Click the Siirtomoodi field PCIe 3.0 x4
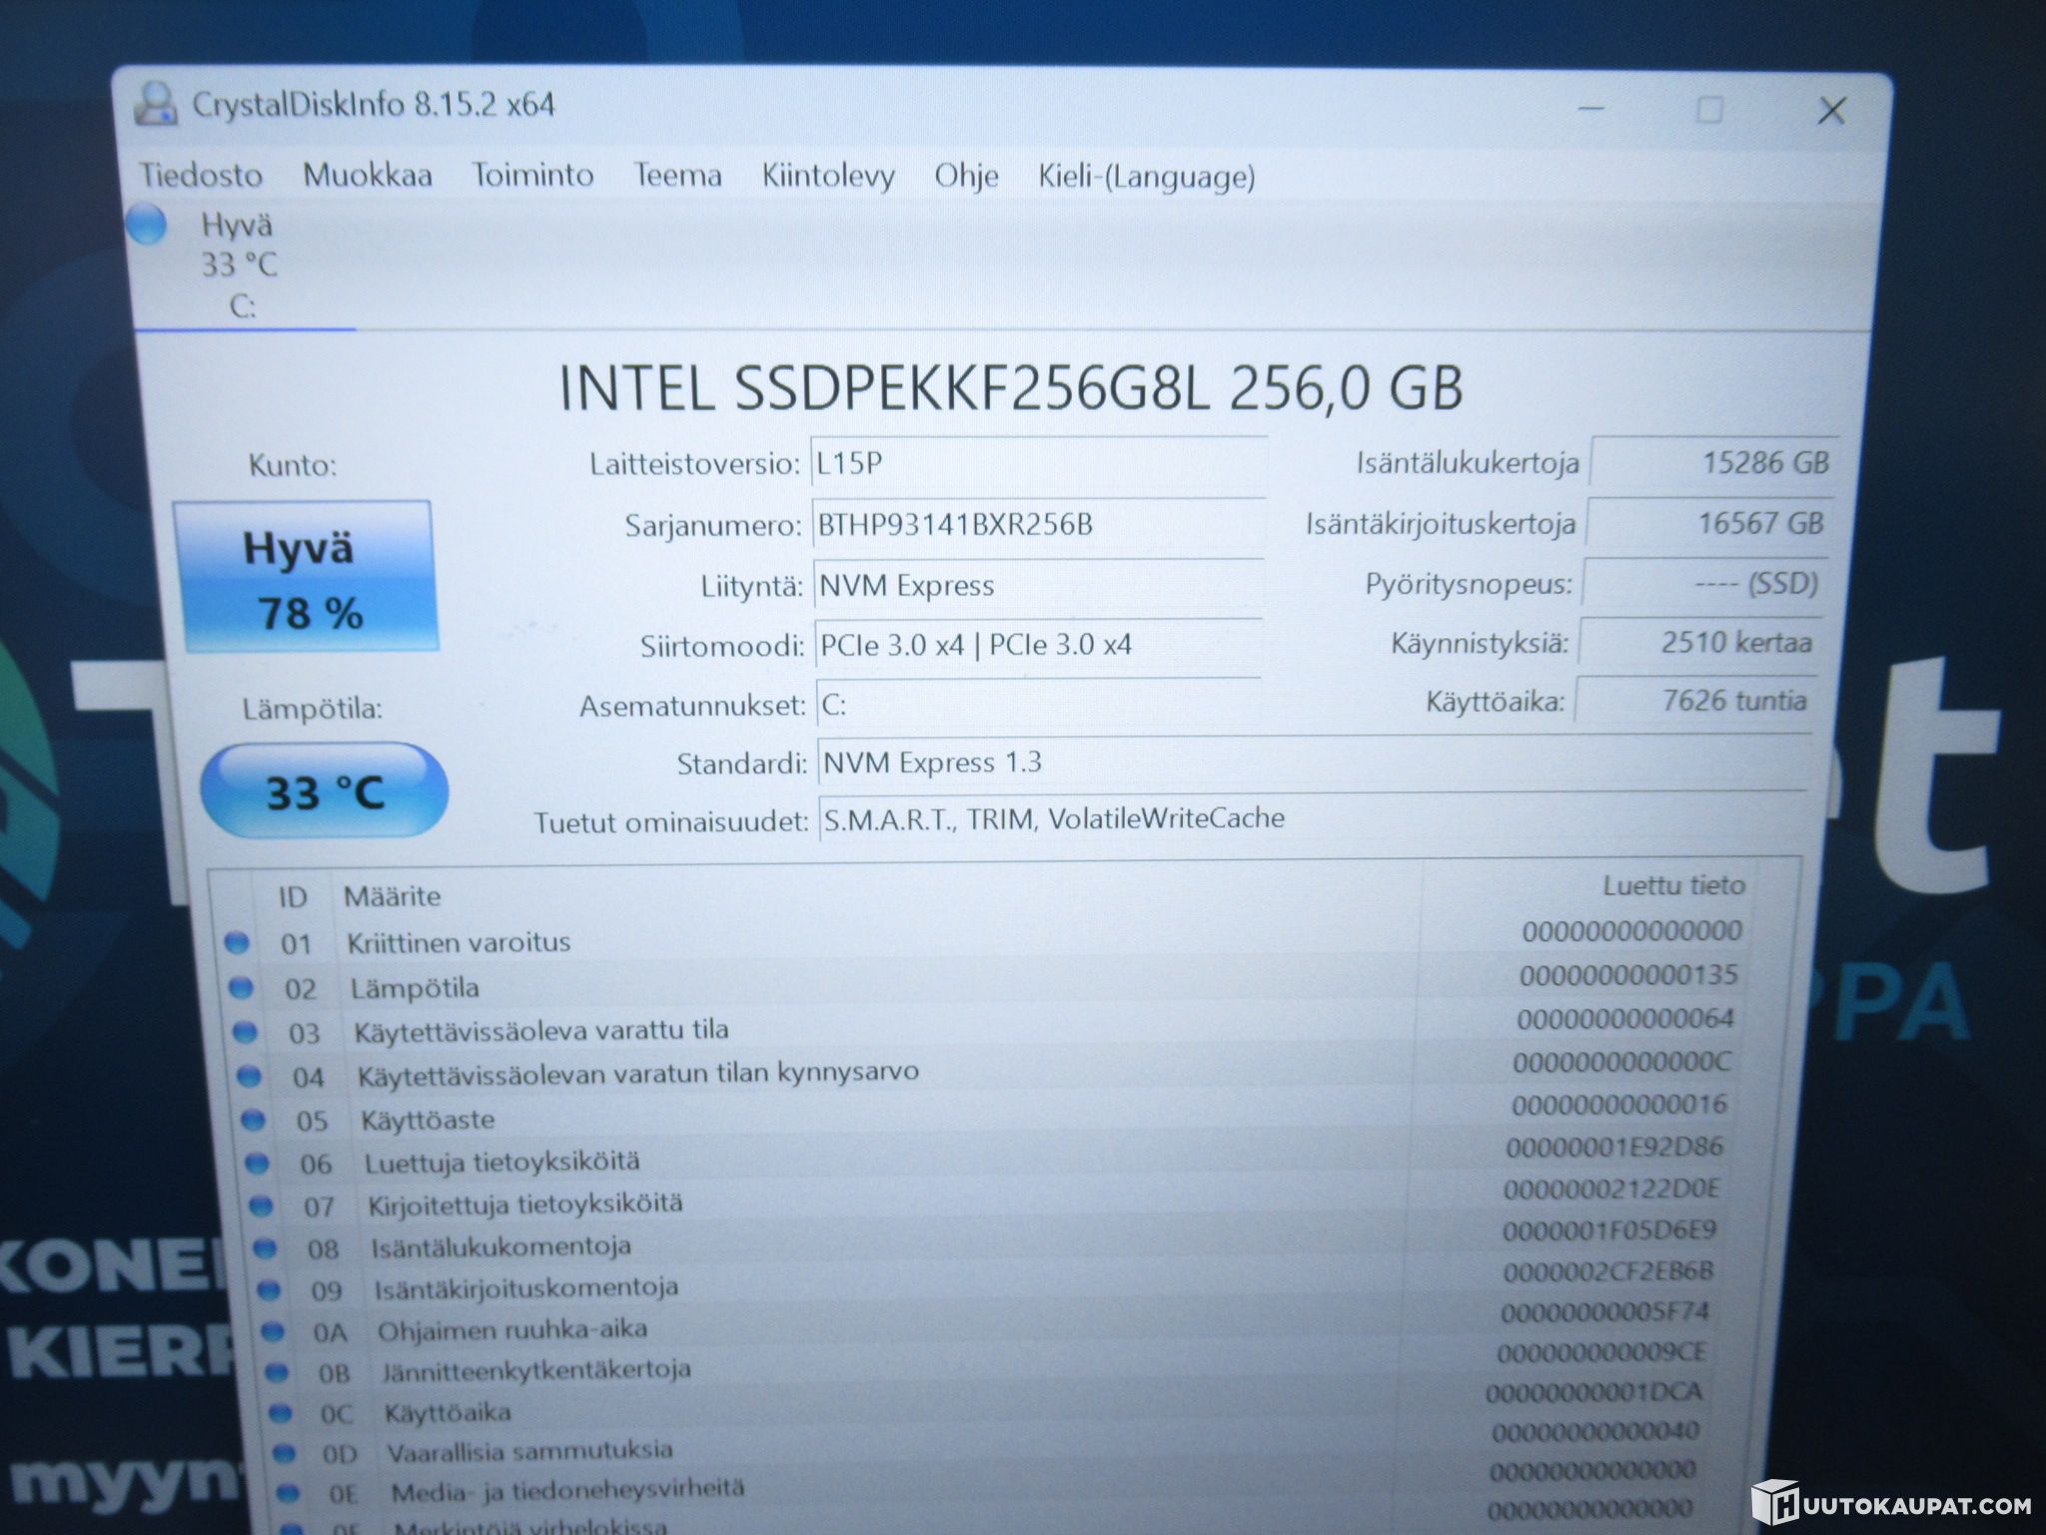This screenshot has width=2046, height=1535. pyautogui.click(x=1038, y=645)
